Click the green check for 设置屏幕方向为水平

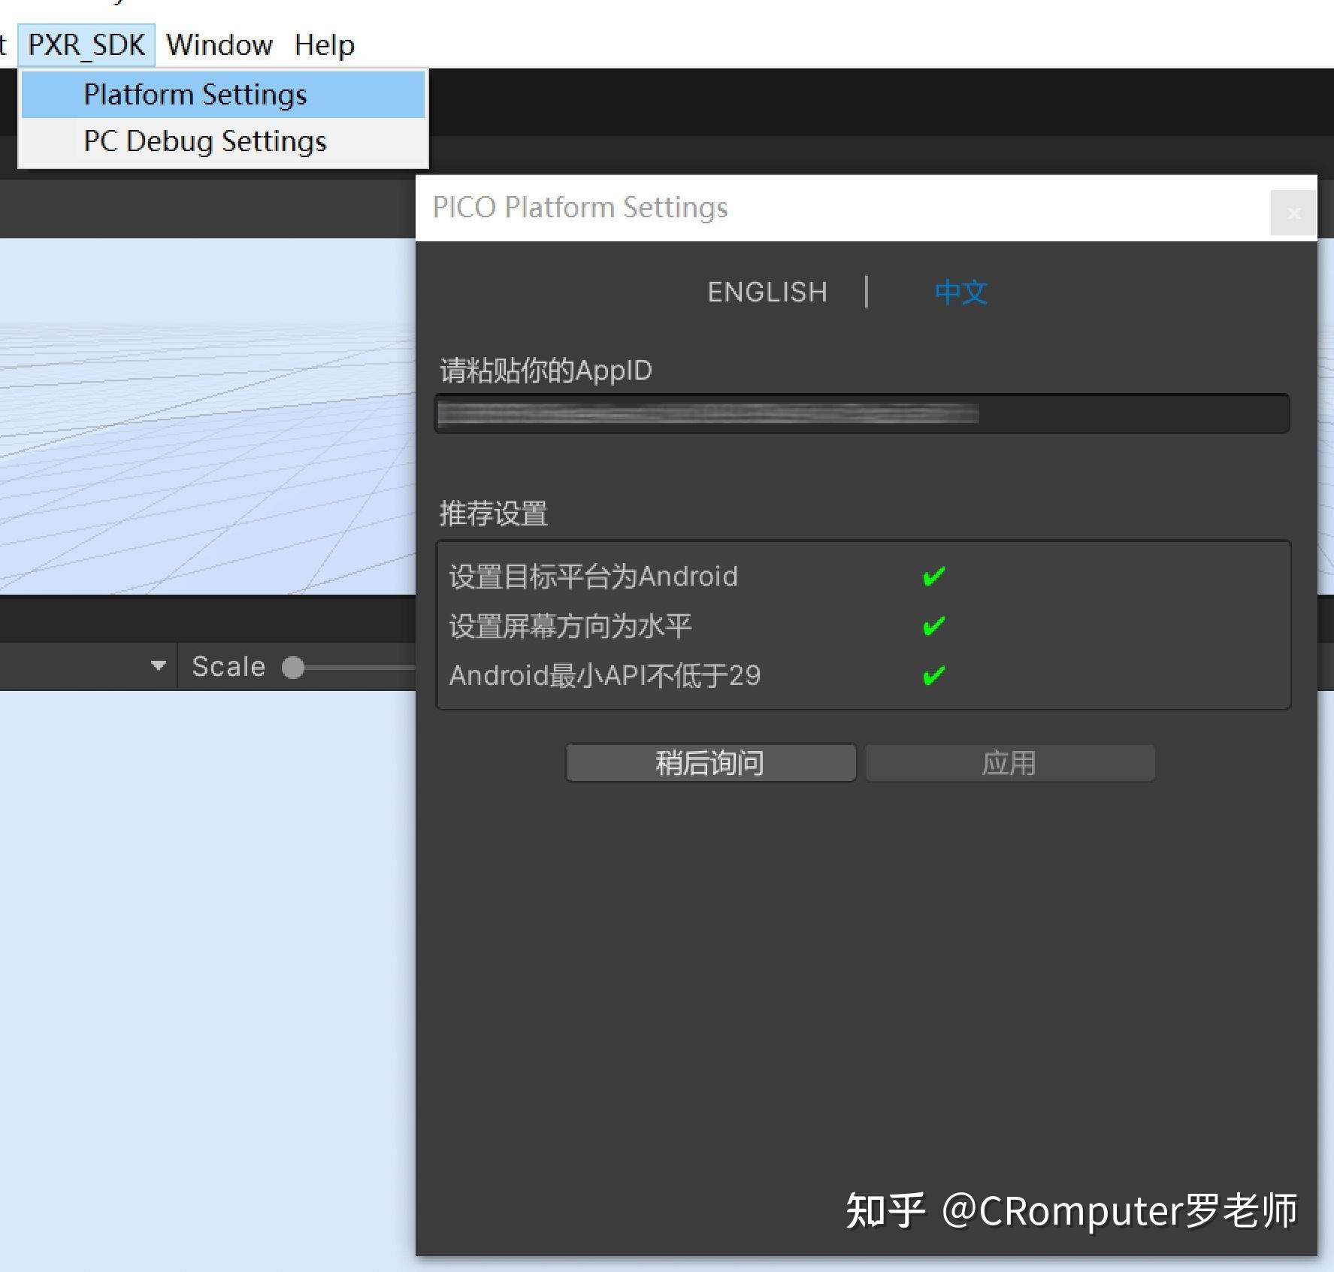(933, 625)
